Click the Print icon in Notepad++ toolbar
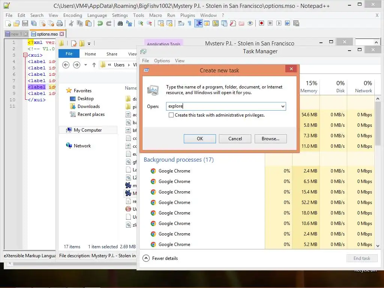This screenshot has width=384, height=288. click(x=60, y=23)
